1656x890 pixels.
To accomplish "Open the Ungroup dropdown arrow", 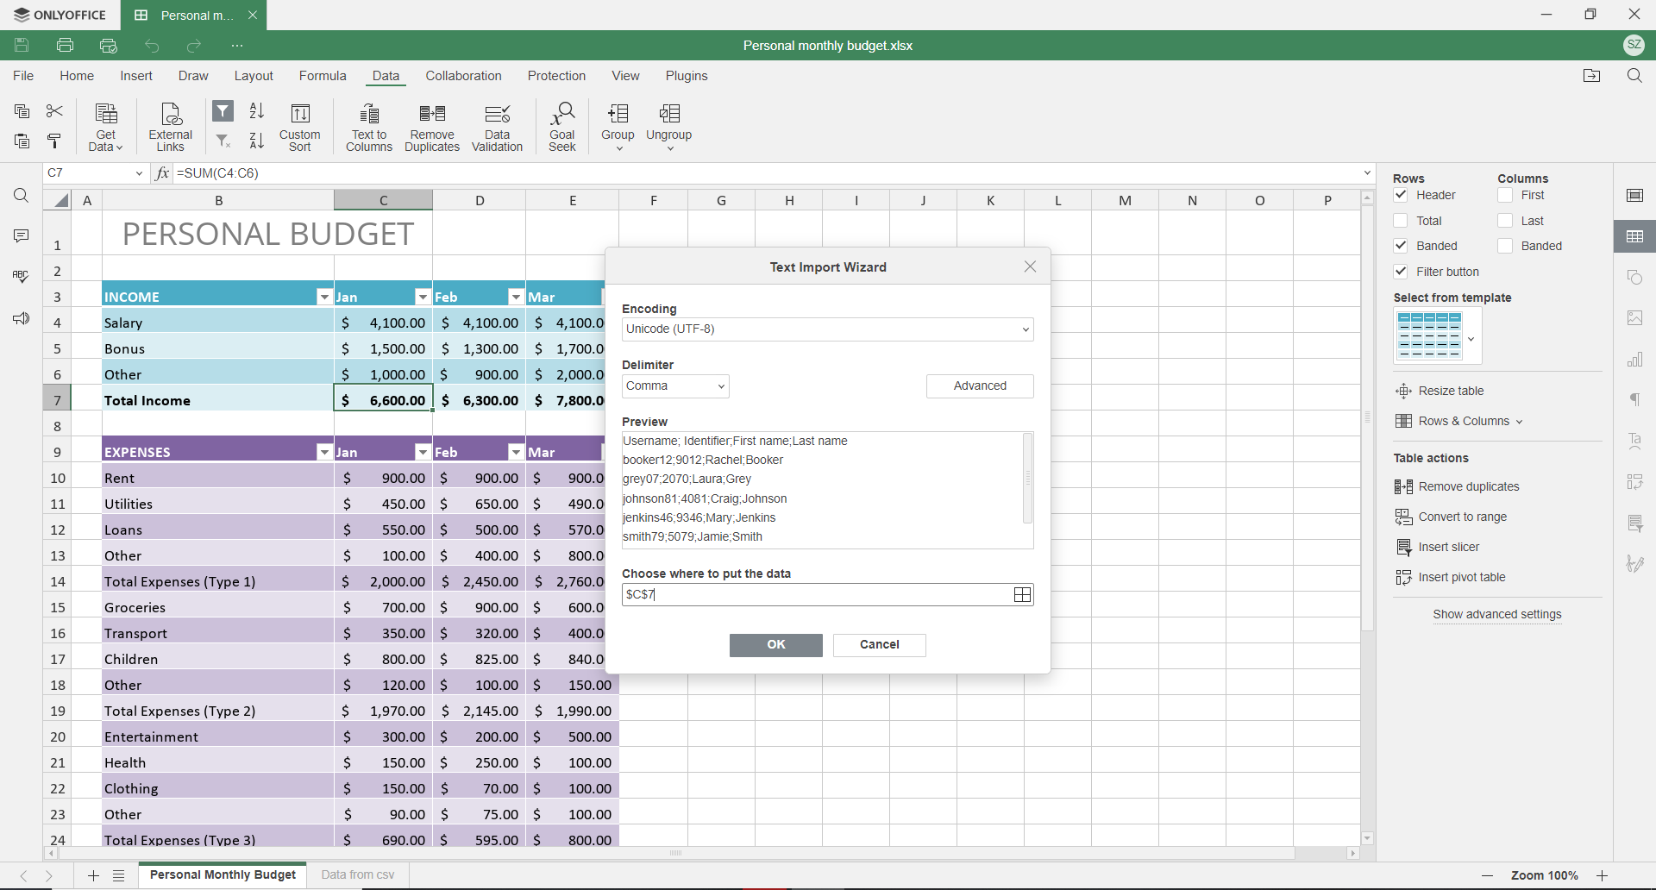I will (669, 149).
